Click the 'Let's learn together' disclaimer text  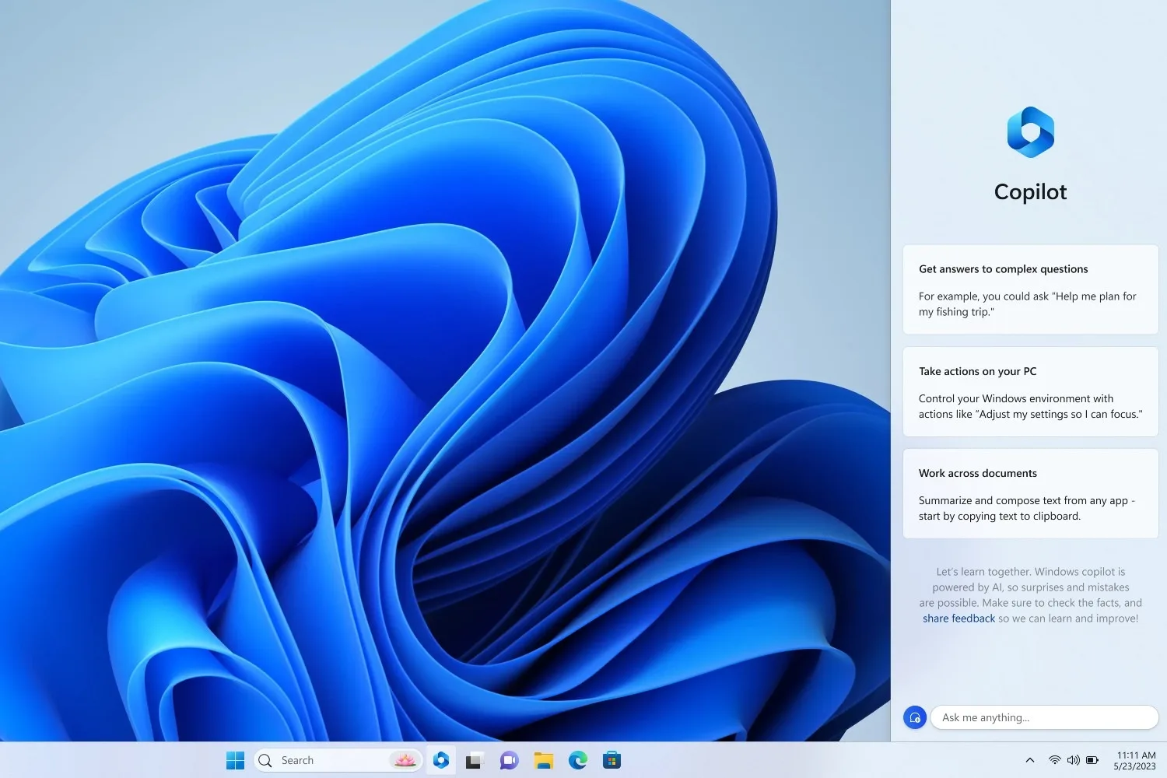coord(1030,595)
